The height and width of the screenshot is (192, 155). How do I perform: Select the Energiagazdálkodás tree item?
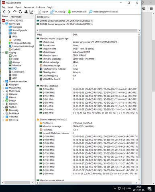point(20,43)
